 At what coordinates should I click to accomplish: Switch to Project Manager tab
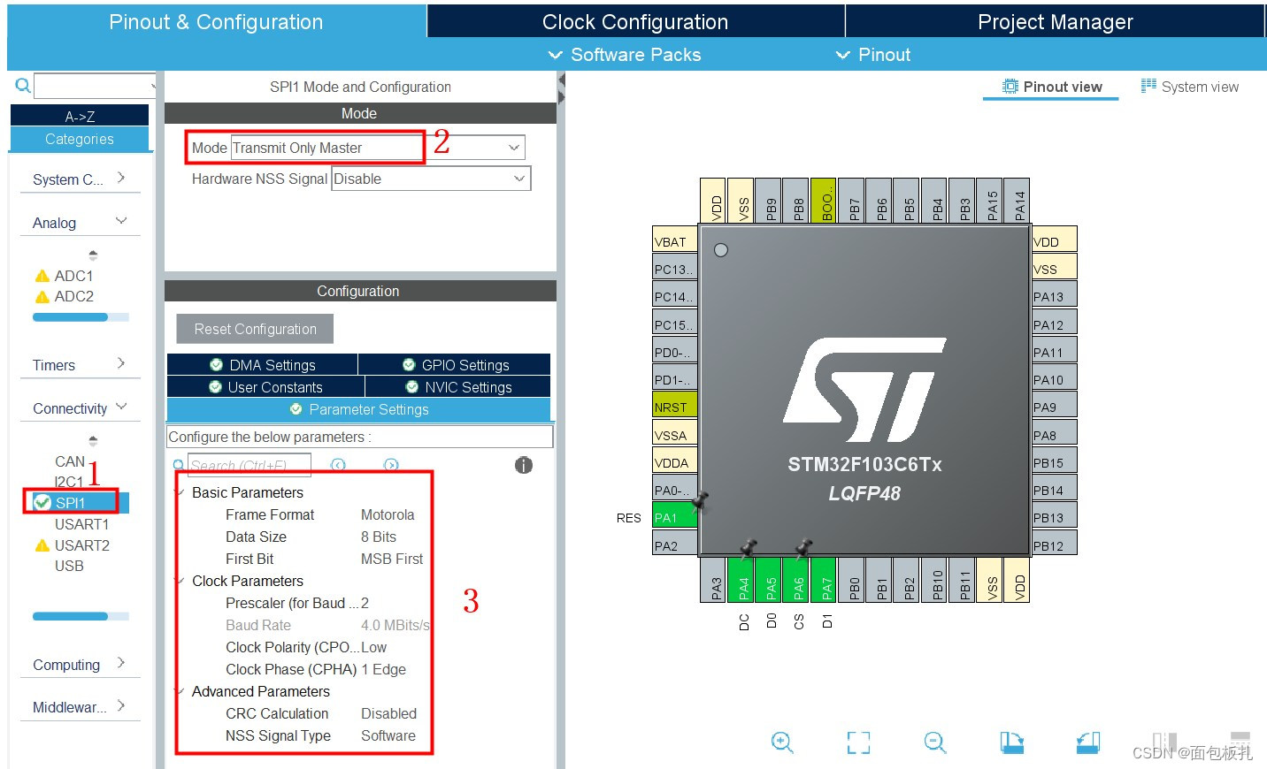[1055, 22]
